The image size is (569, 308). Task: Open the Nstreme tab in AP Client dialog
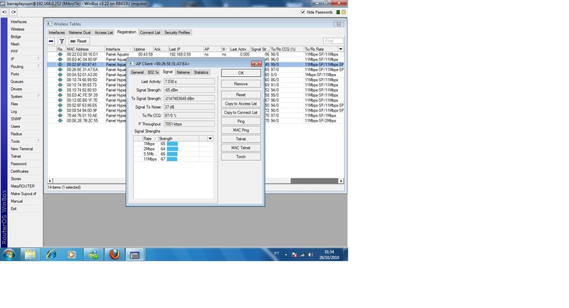point(183,72)
